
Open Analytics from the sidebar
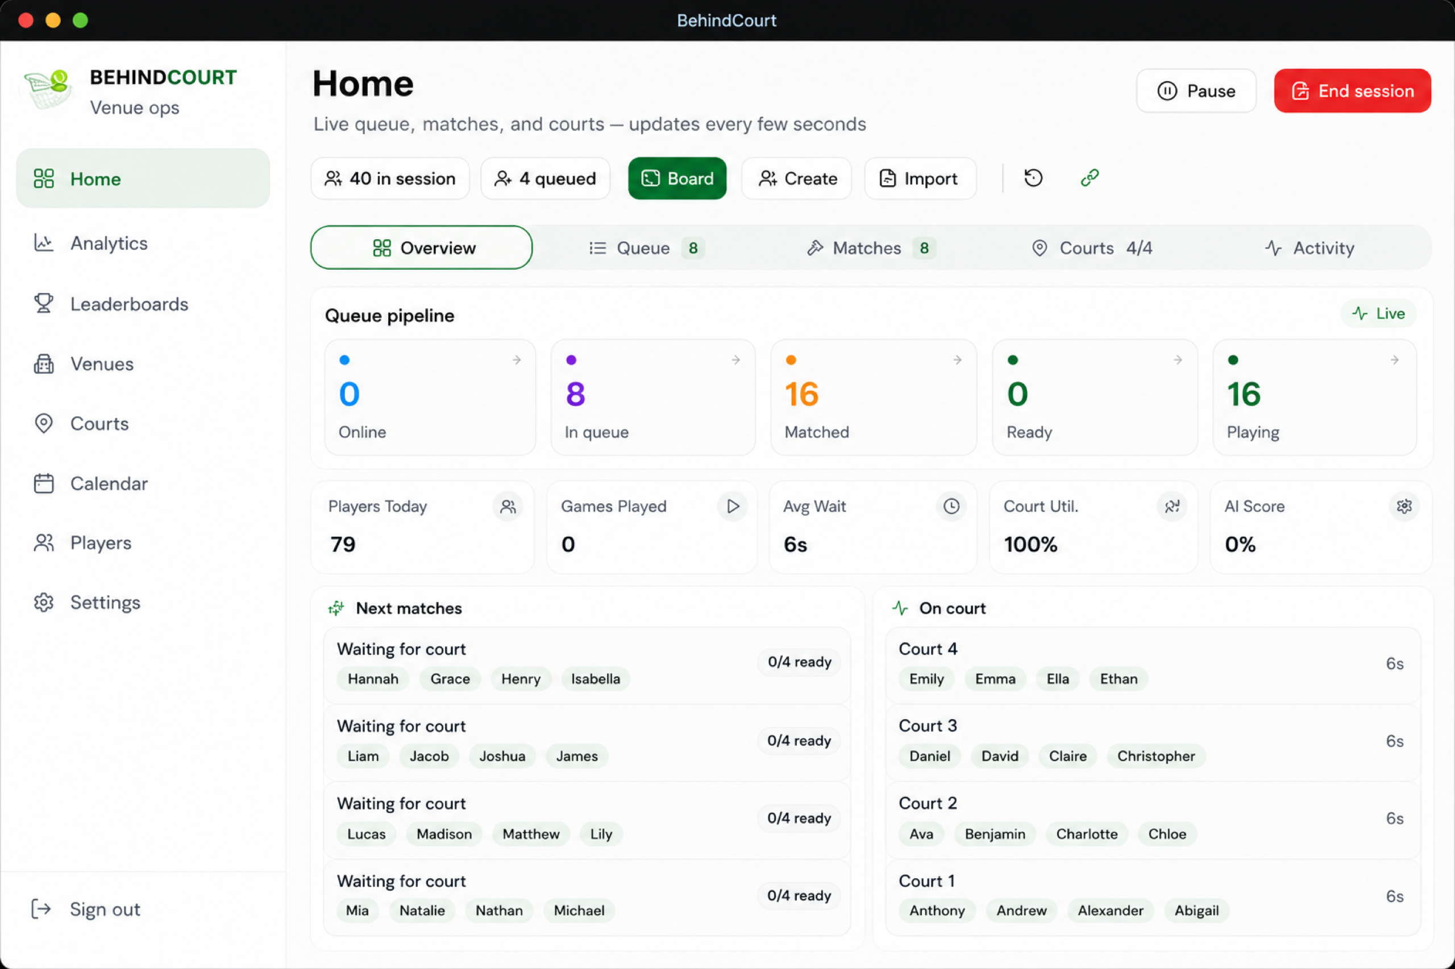tap(143, 243)
